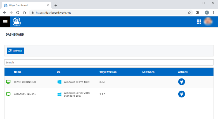Sort by Name column header
Image resolution: width=218 pixels, height=122 pixels.
(18, 72)
